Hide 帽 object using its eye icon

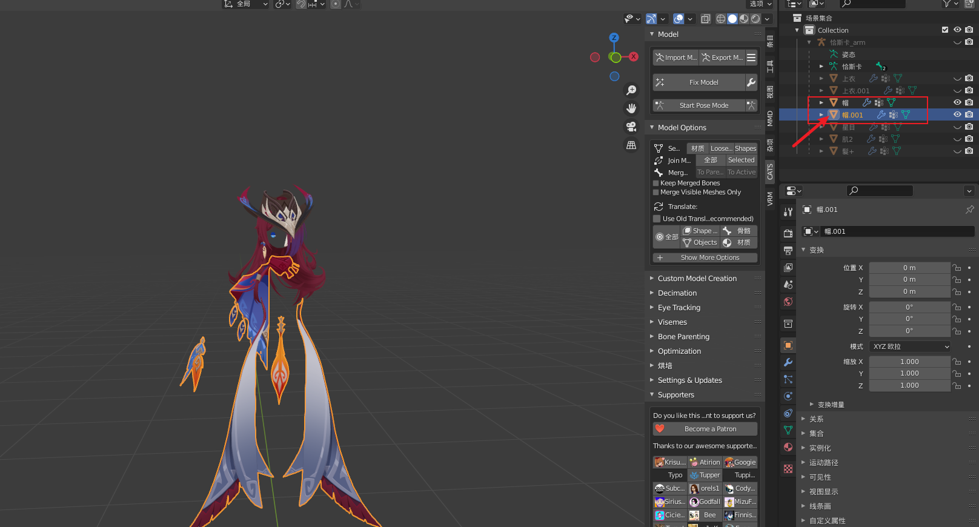click(957, 102)
